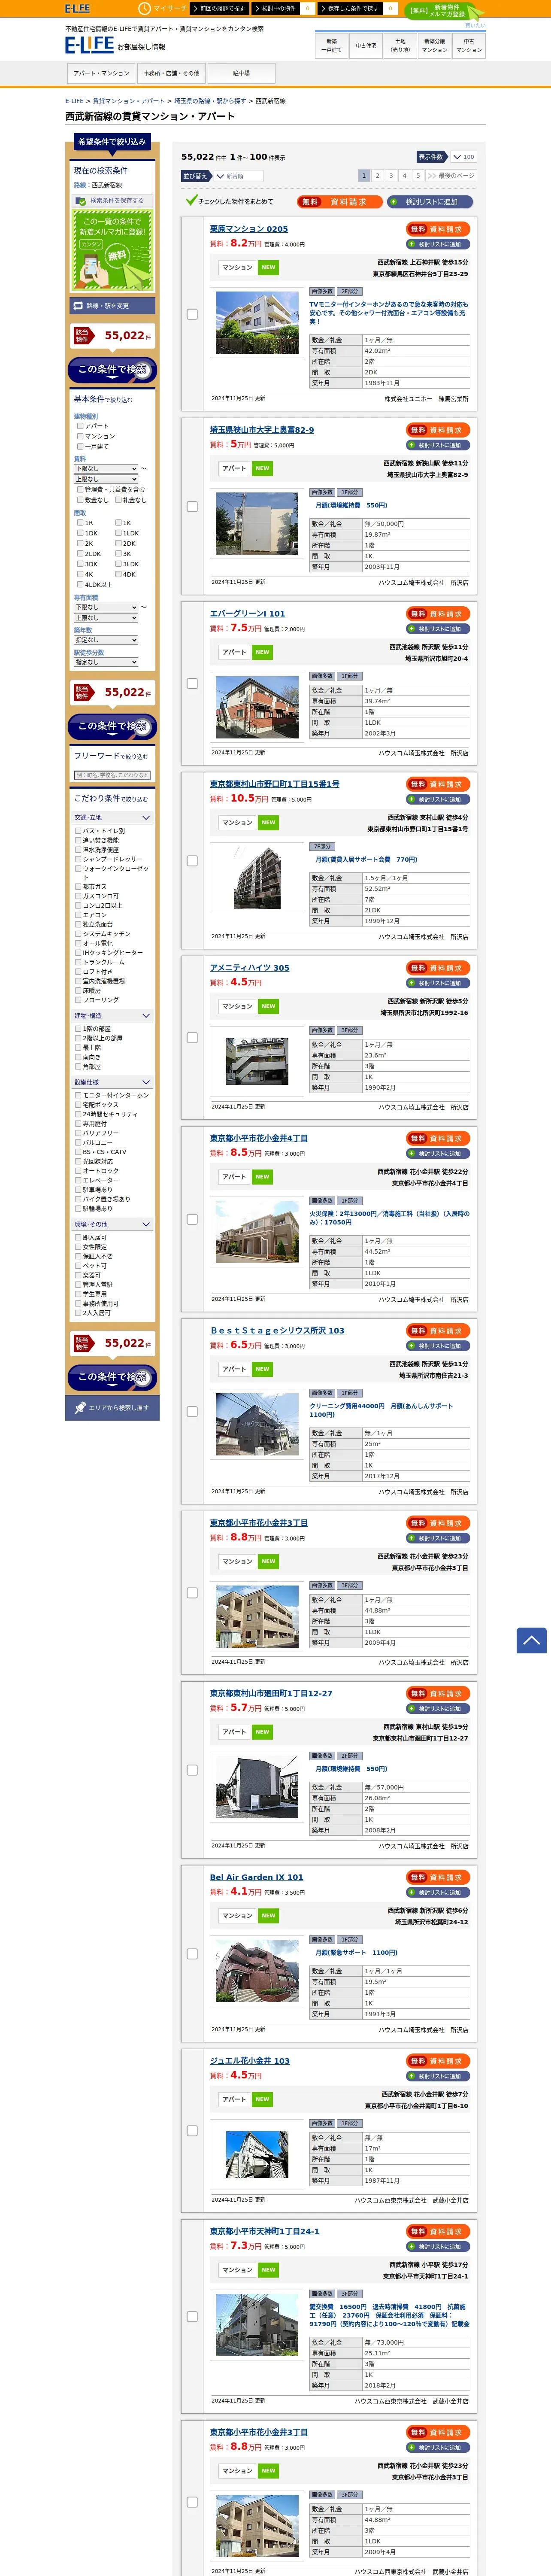Open 中古住宅 menu item
Image resolution: width=551 pixels, height=2576 pixels.
click(x=366, y=45)
